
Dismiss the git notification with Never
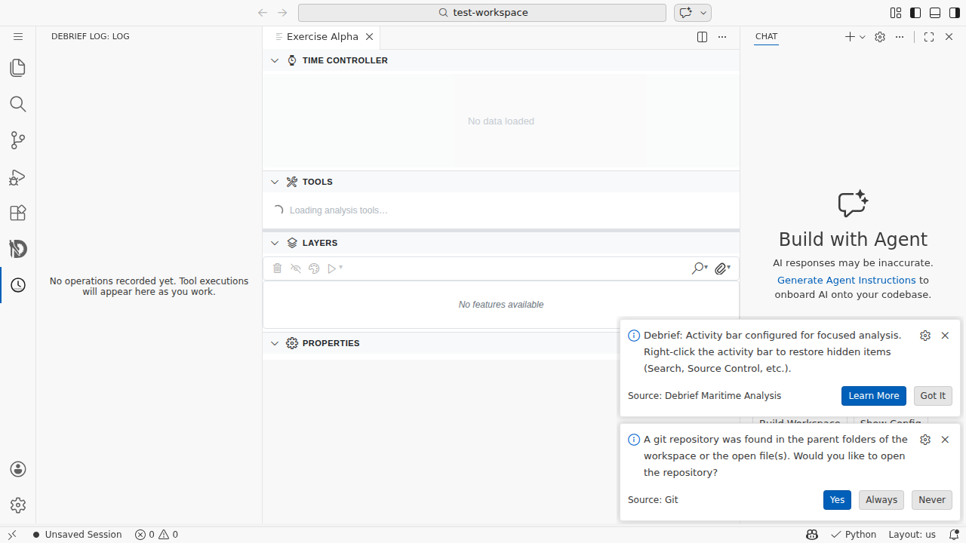(931, 499)
